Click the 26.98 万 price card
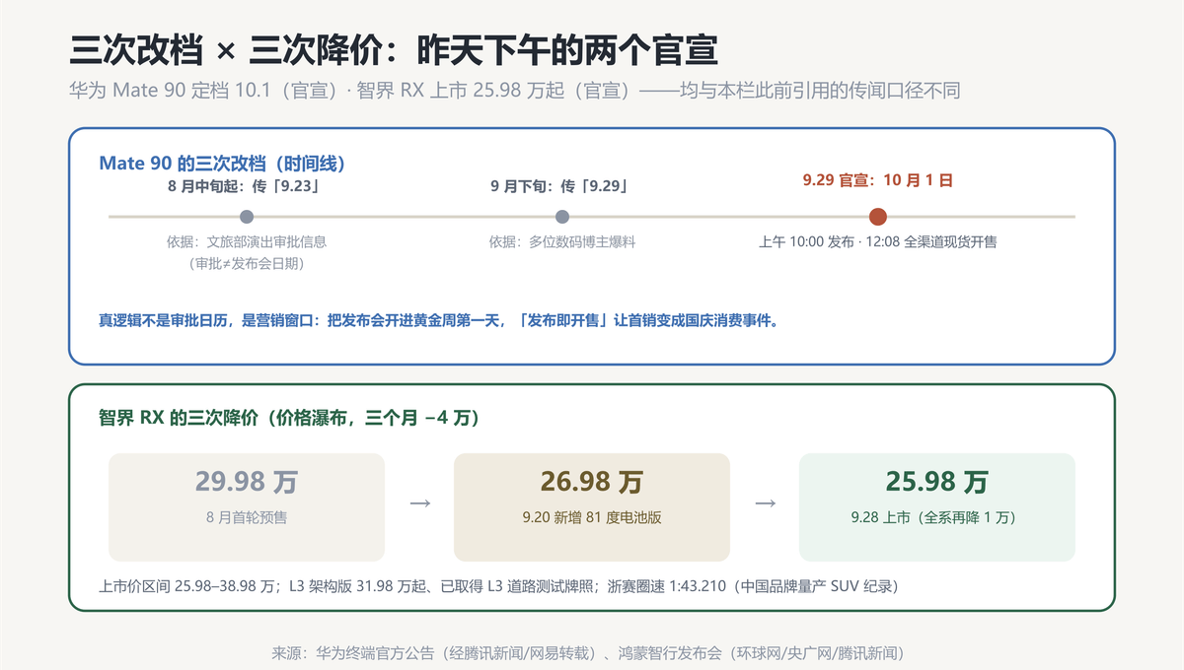Viewport: 1184px width, 670px height. (592, 507)
